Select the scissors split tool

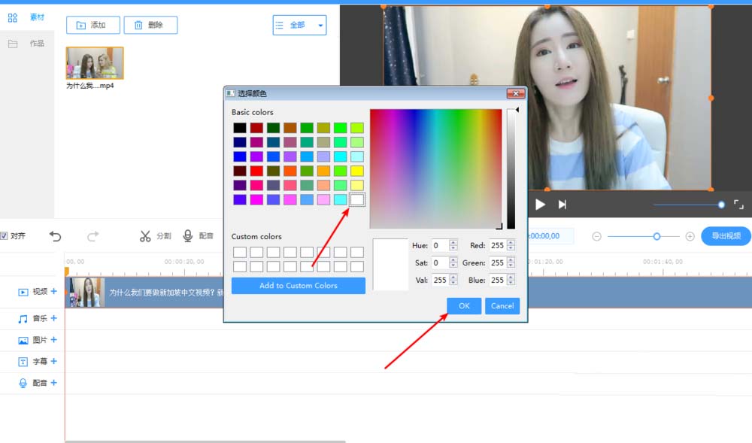(x=145, y=236)
